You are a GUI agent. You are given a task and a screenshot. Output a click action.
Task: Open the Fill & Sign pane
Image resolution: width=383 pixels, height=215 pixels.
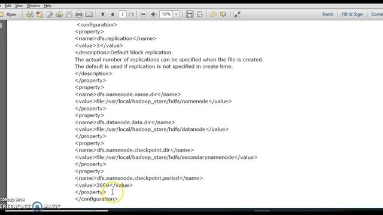(352, 14)
